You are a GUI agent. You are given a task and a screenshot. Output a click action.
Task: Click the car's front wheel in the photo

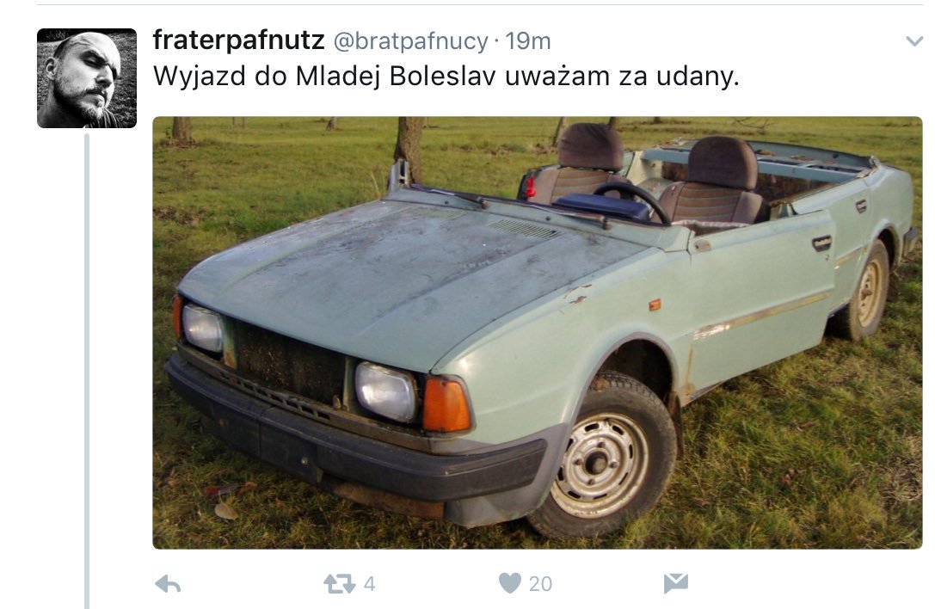pyautogui.click(x=602, y=458)
